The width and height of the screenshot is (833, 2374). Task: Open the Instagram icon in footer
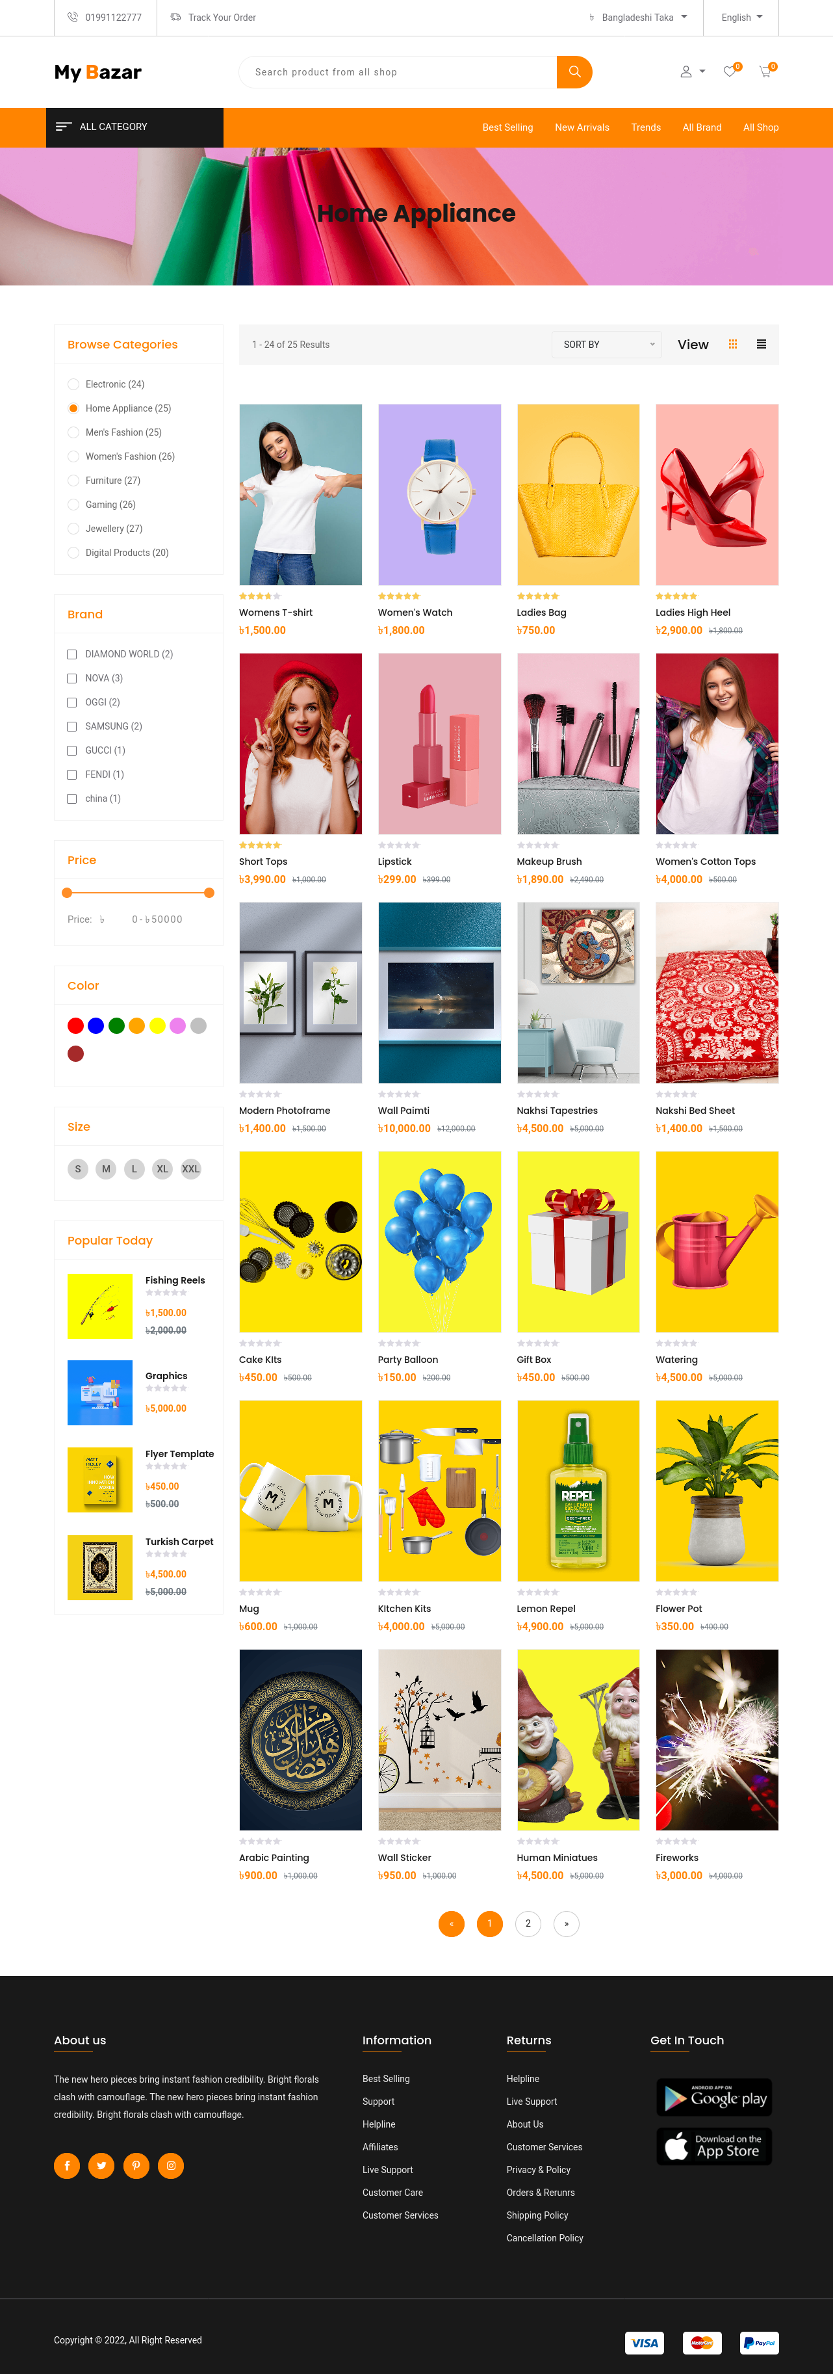171,2166
